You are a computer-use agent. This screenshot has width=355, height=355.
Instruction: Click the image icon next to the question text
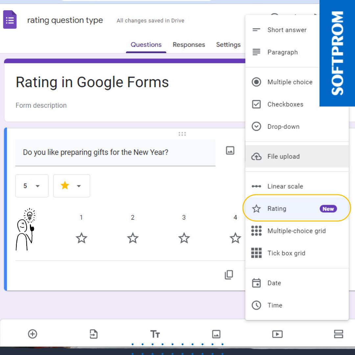click(230, 150)
